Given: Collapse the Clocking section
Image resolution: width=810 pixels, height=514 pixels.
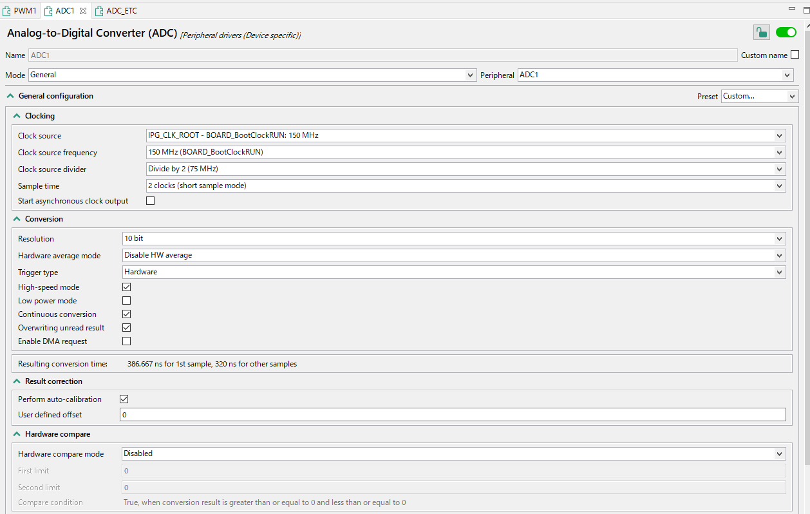Looking at the screenshot, I should point(17,116).
